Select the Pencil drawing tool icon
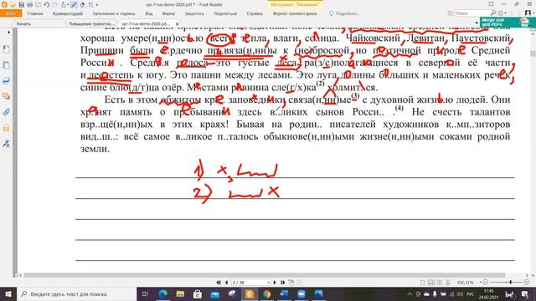The width and height of the screenshot is (536, 301). [x=74, y=4]
